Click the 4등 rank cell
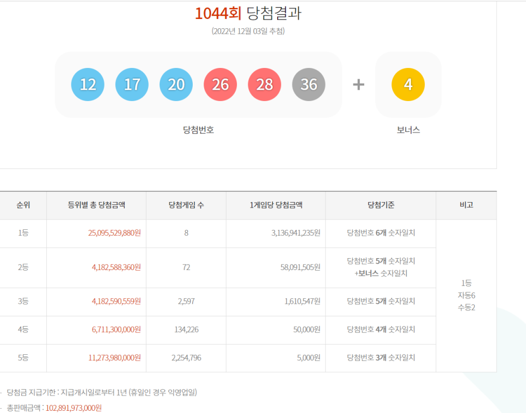 click(x=23, y=330)
